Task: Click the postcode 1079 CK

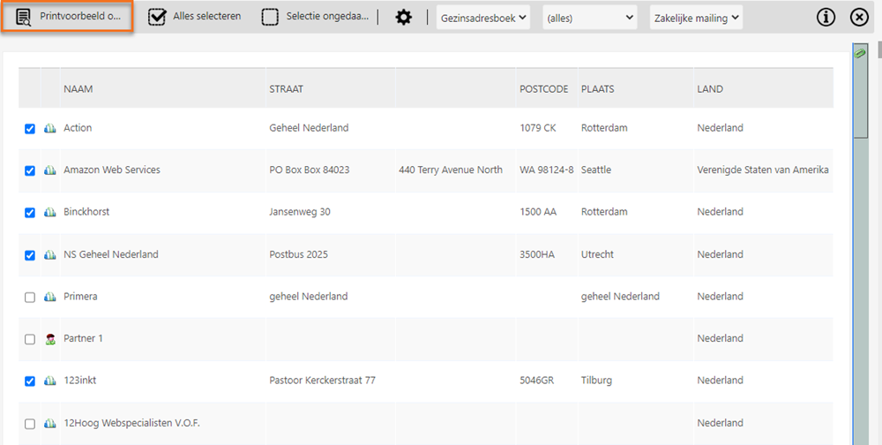Action: point(538,128)
